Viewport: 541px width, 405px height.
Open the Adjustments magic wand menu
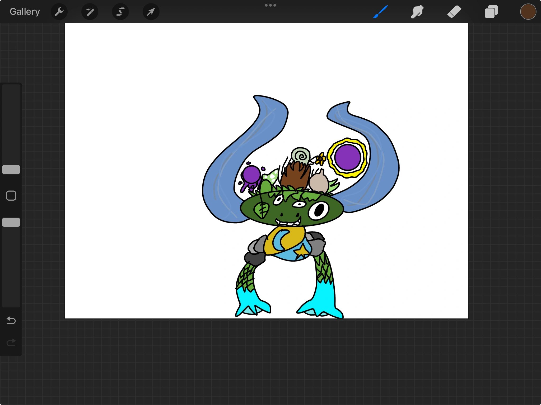(90, 12)
